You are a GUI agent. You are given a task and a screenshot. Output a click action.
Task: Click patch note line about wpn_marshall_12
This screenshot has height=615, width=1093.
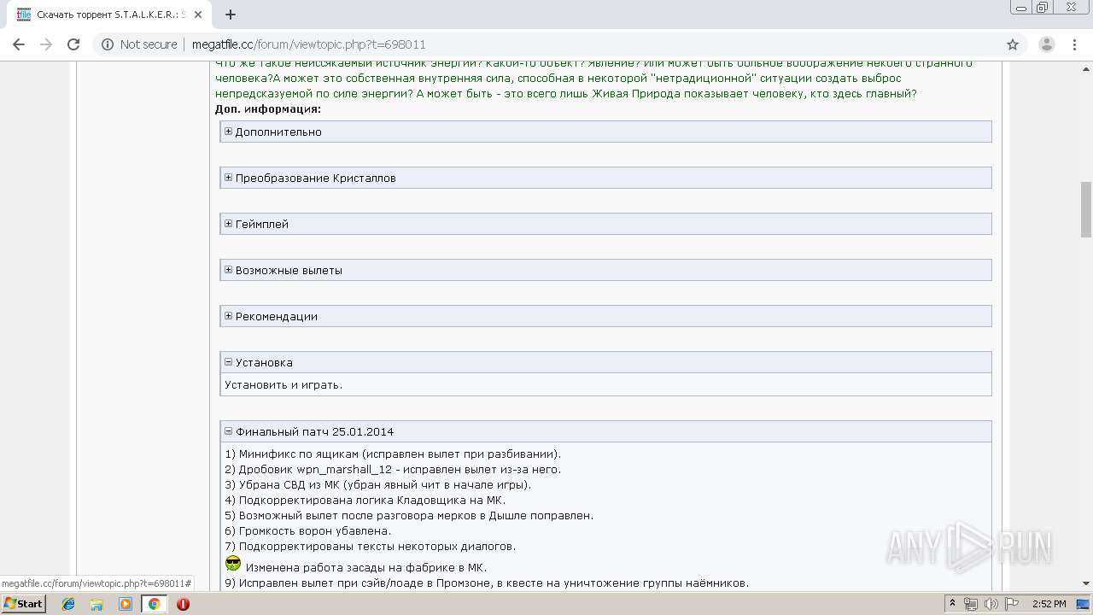393,469
